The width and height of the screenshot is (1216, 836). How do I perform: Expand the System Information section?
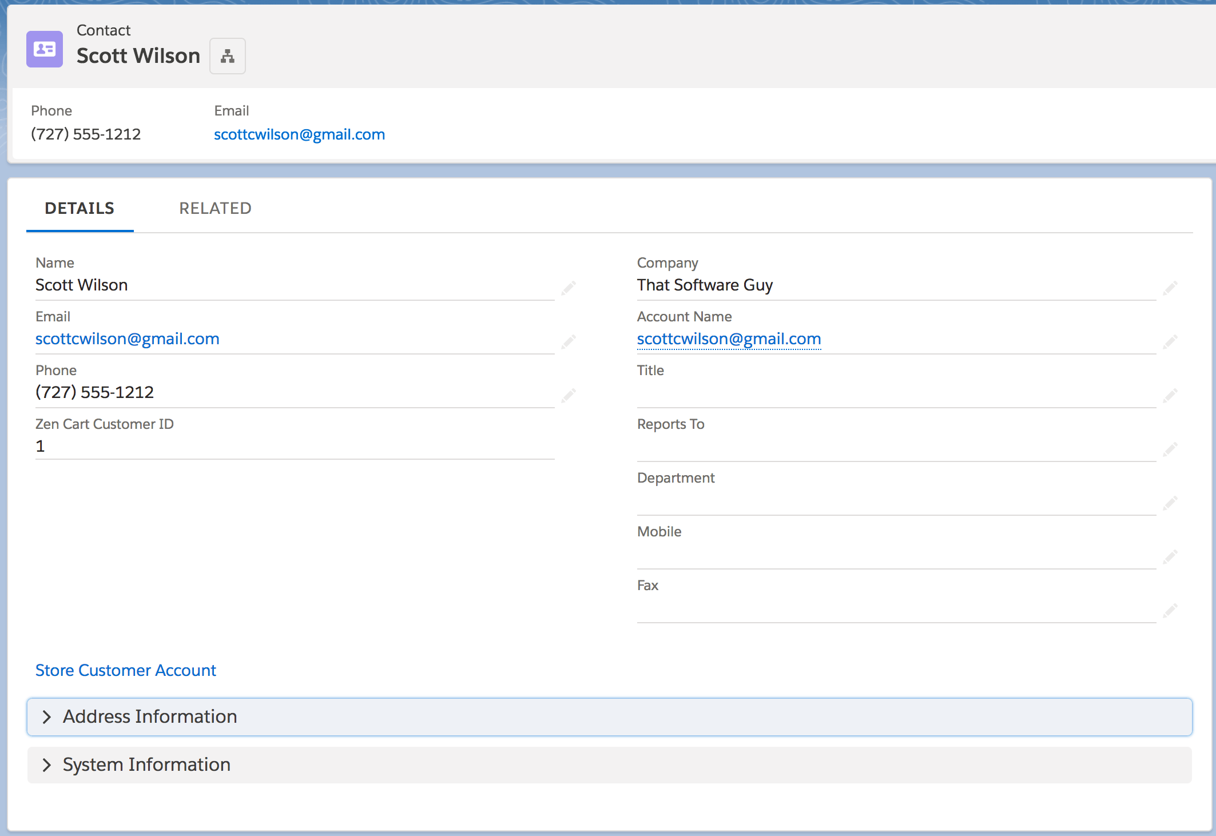click(610, 765)
